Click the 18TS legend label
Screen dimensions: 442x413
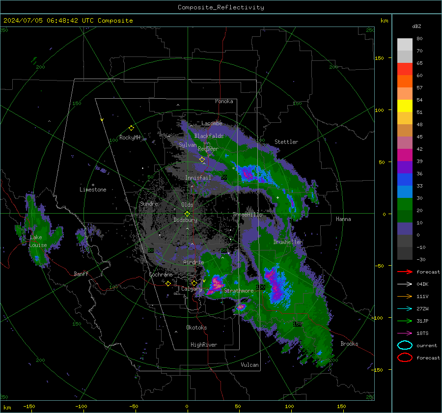pyautogui.click(x=422, y=333)
